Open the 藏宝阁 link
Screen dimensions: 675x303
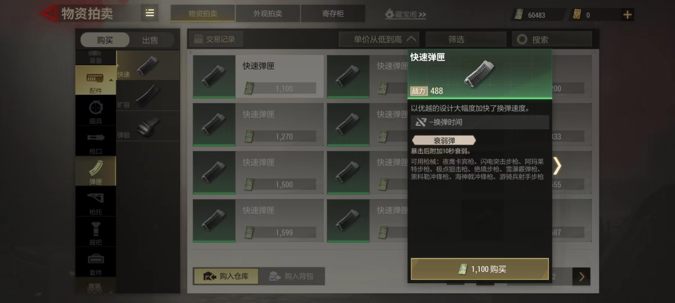point(405,14)
